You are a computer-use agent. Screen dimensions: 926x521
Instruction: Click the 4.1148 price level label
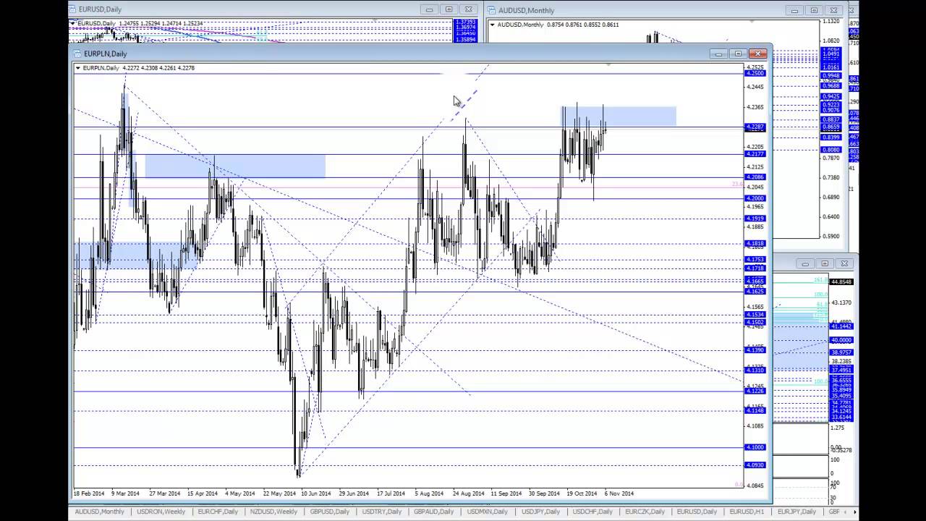point(755,411)
